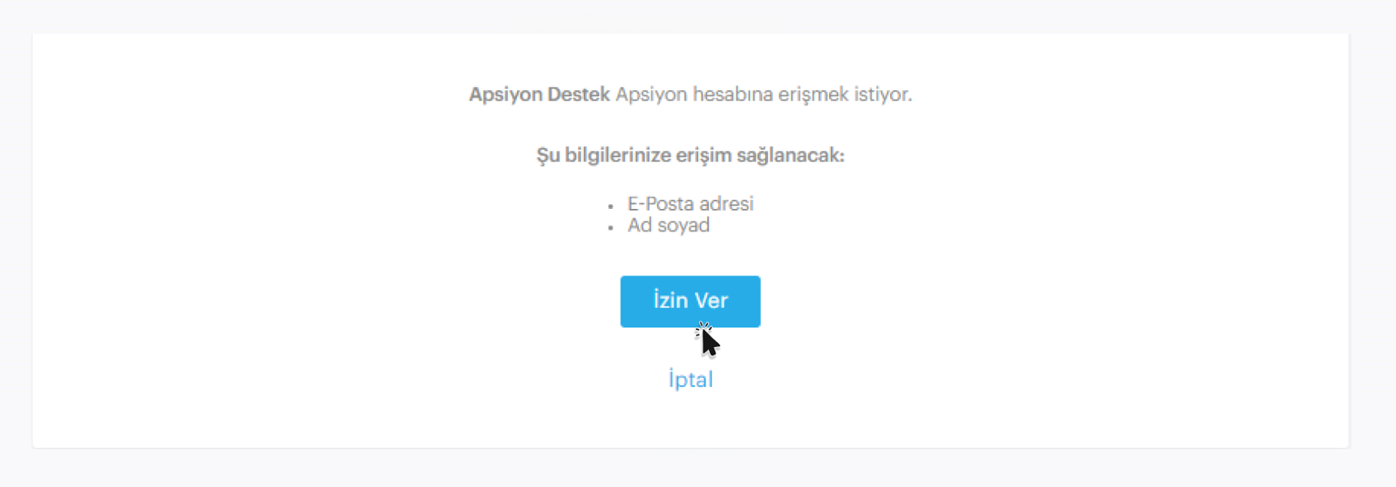
Task: Cancel with the İptal link
Action: [x=691, y=380]
